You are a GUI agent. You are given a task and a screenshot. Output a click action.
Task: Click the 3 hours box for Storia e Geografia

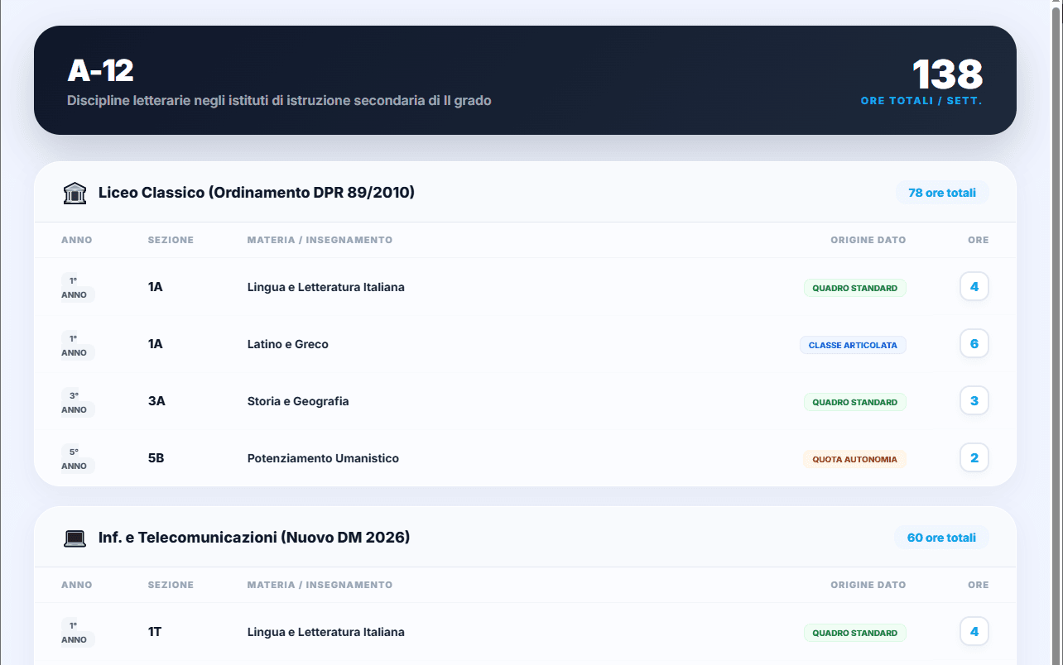(974, 400)
